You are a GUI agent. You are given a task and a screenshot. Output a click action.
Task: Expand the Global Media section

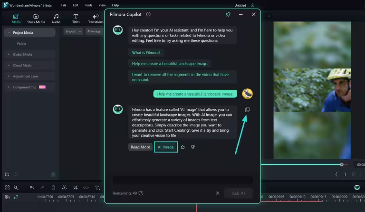9,55
